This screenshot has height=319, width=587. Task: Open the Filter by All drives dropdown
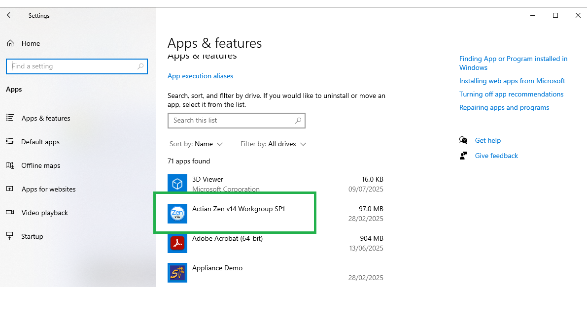273,144
